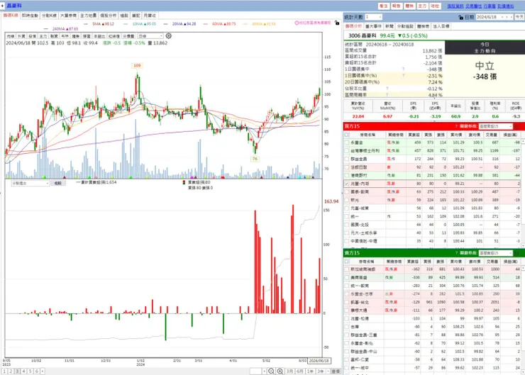Click the plus icon beside the stock name title
The height and width of the screenshot is (375, 525).
[x=2, y=6]
